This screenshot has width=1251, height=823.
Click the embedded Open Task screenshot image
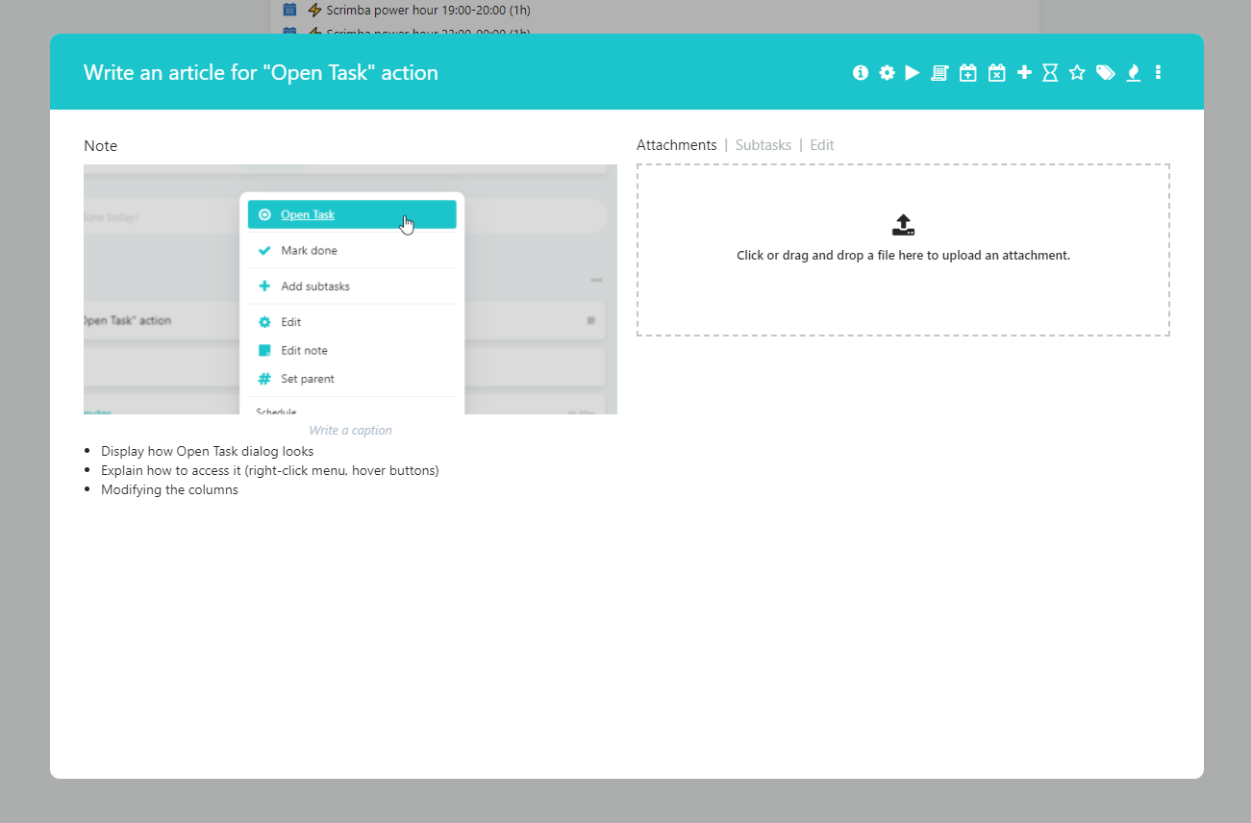click(350, 289)
